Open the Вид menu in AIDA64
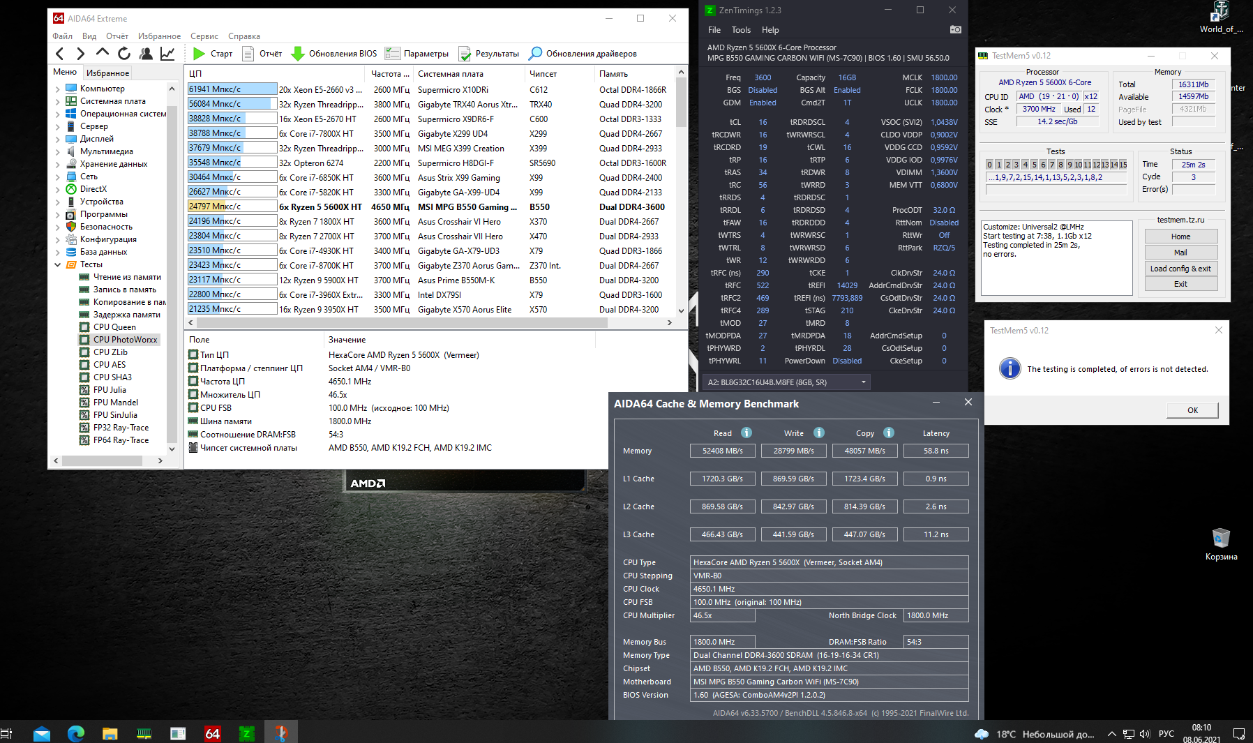Screen dimensions: 1253x743 tap(89, 36)
